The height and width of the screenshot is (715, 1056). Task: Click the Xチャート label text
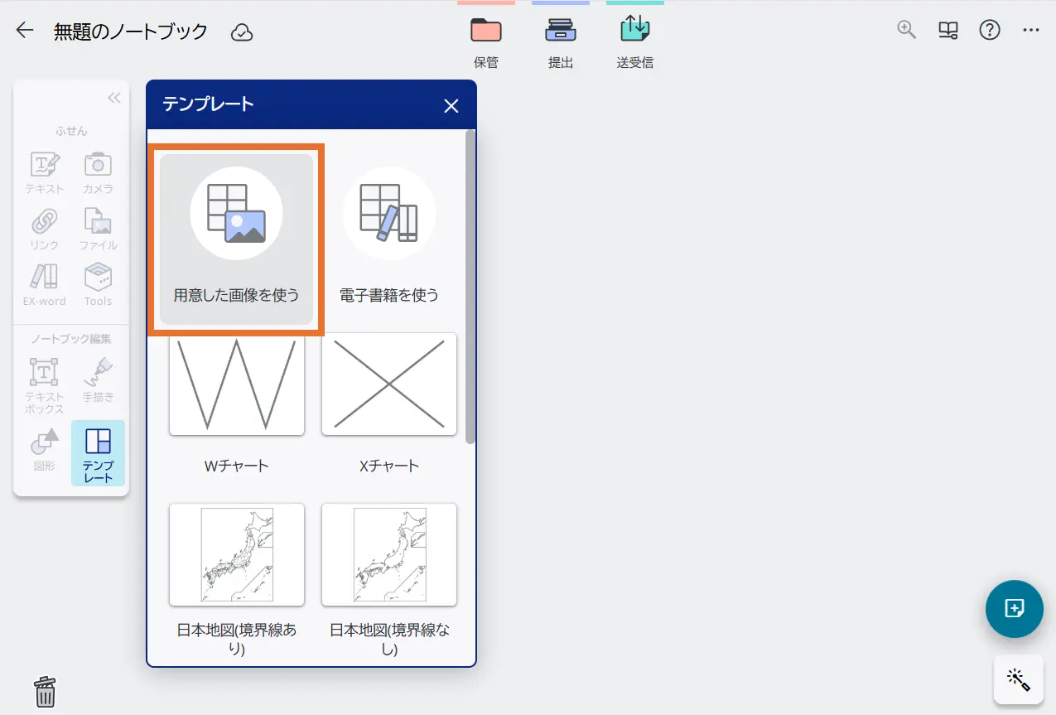389,466
